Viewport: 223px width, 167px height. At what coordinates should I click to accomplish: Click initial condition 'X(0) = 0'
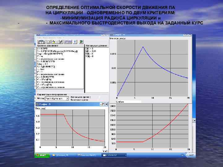coord(89,54)
